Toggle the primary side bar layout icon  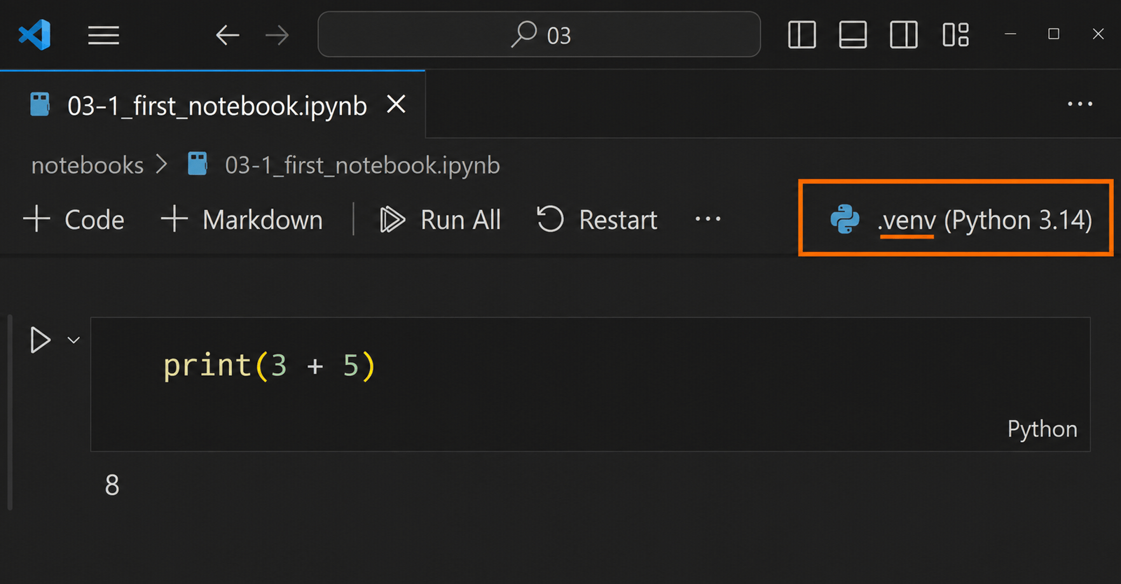(802, 34)
